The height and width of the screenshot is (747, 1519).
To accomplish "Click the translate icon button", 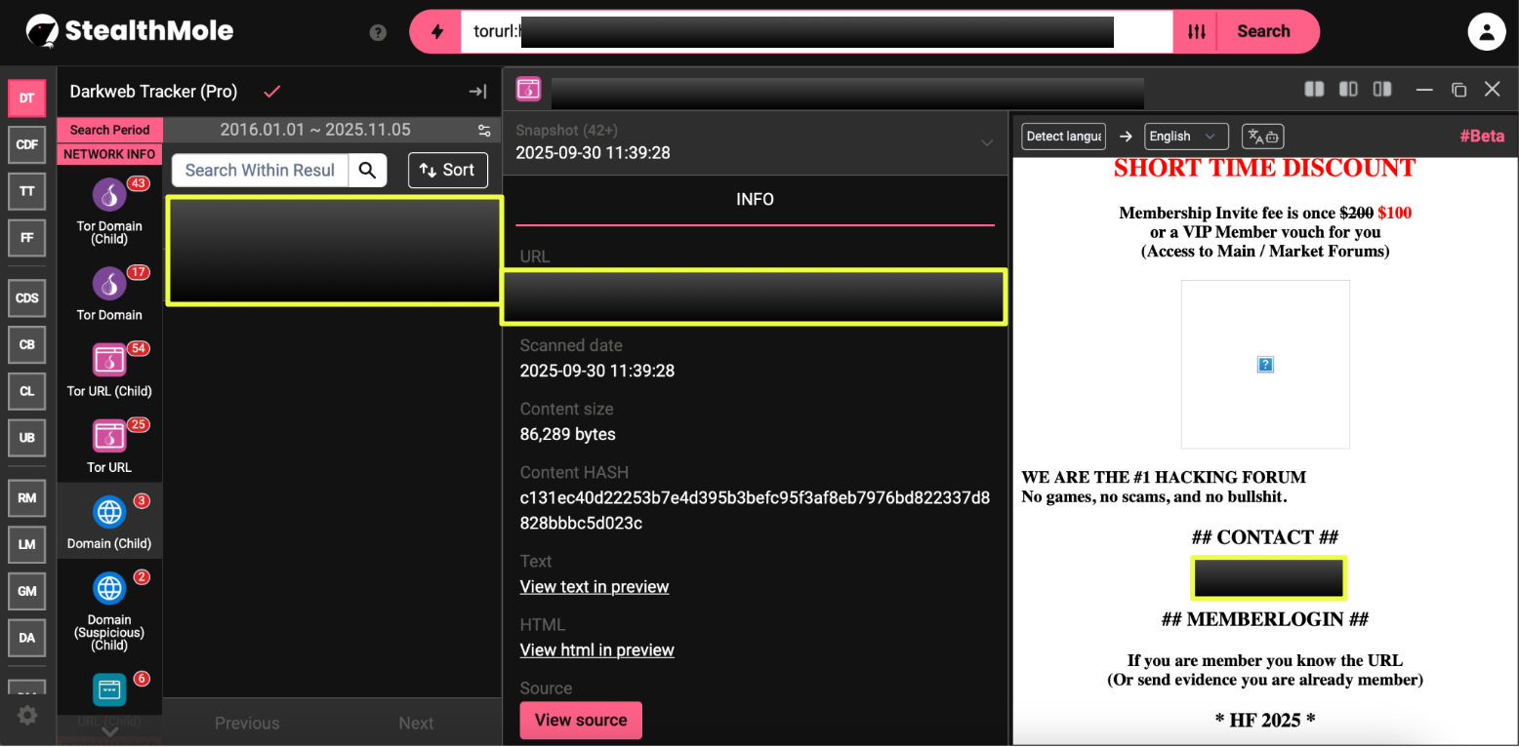I will pos(1262,137).
